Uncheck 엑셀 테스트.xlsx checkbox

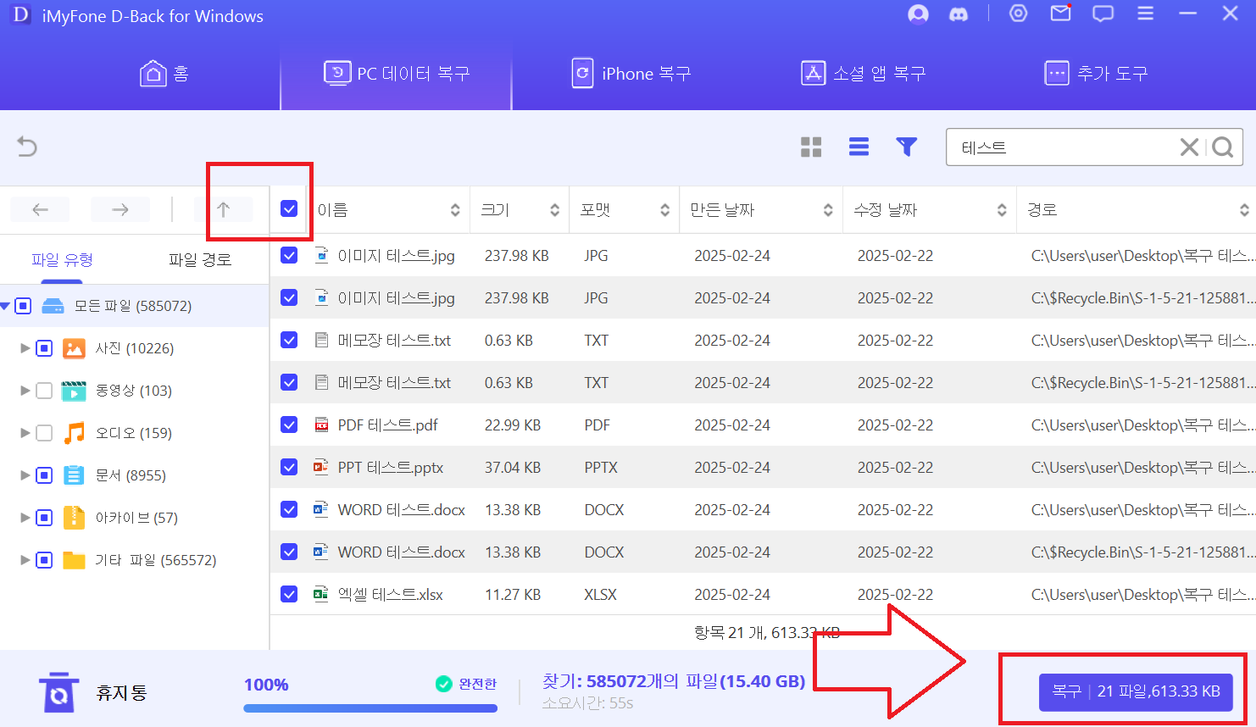click(289, 594)
